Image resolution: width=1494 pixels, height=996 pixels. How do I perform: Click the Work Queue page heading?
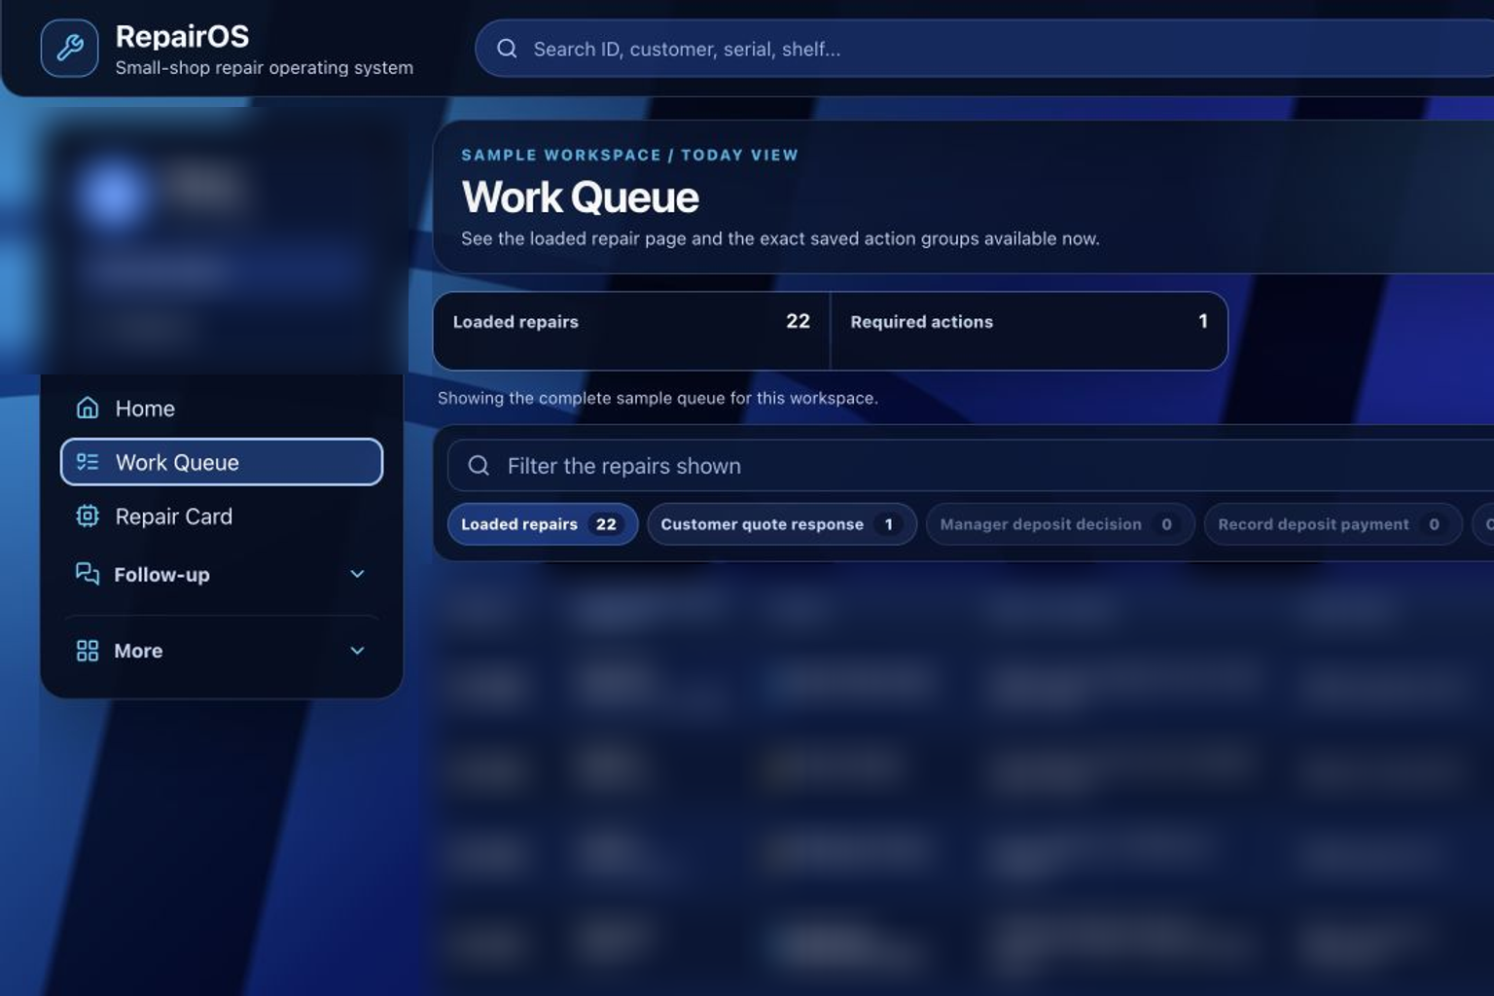click(580, 197)
